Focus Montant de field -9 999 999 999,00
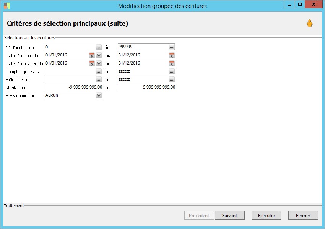 (x=73, y=87)
